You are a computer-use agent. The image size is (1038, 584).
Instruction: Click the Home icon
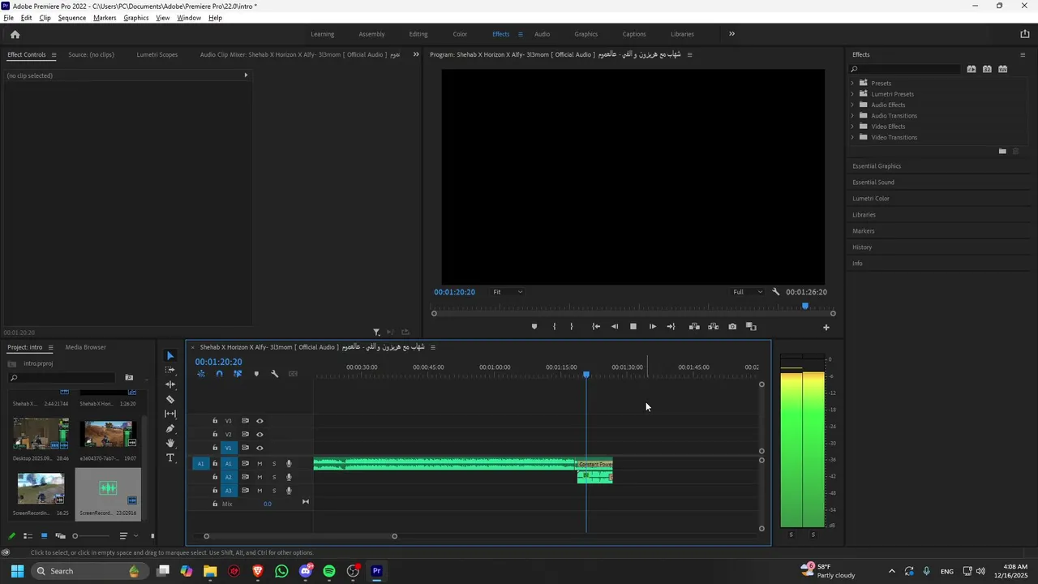pos(15,34)
